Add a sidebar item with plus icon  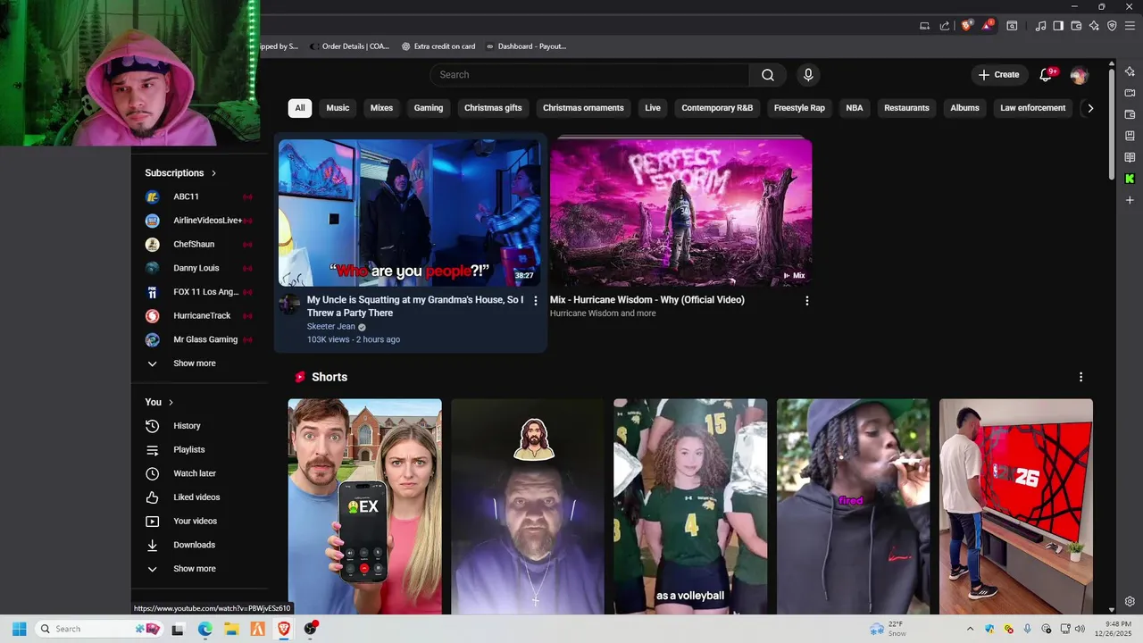(x=1130, y=200)
